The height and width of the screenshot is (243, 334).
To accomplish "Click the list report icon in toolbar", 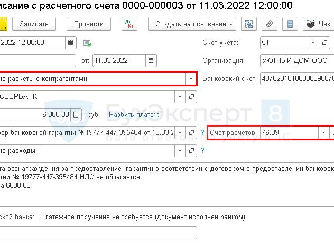I will tap(290, 24).
